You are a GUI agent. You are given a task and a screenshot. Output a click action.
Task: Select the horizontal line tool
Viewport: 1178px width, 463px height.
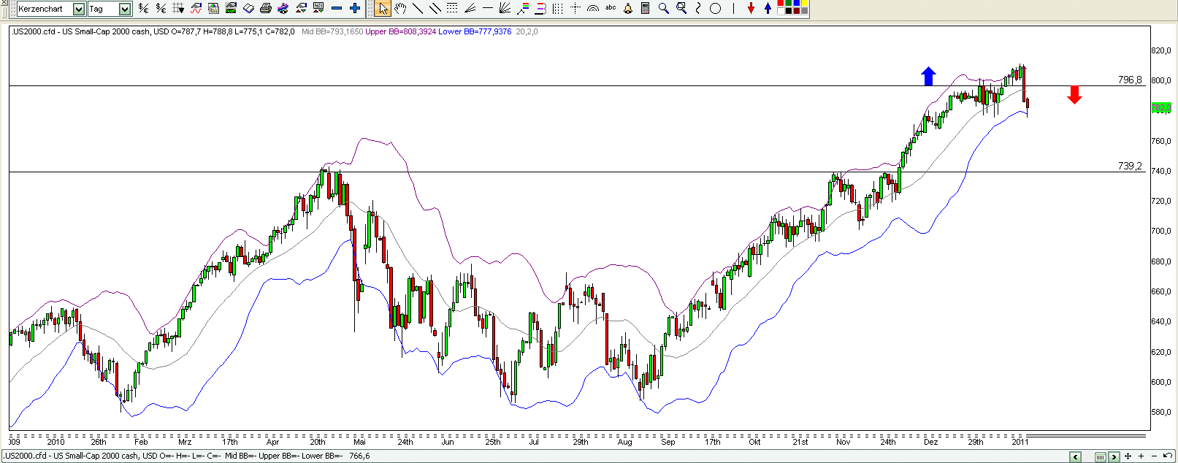(x=488, y=9)
